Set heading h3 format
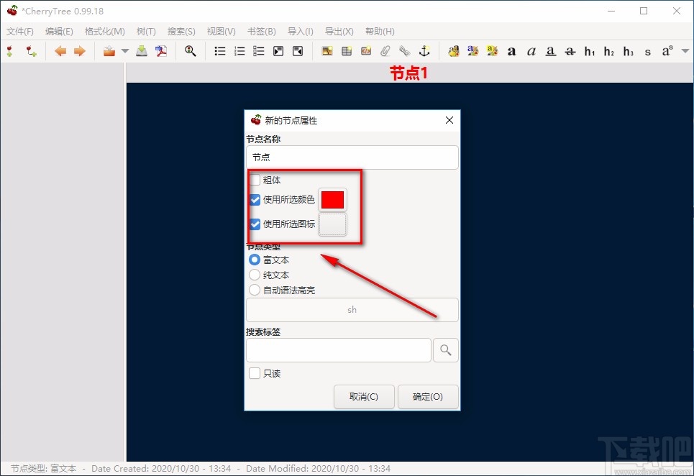The height and width of the screenshot is (476, 694). coord(629,51)
